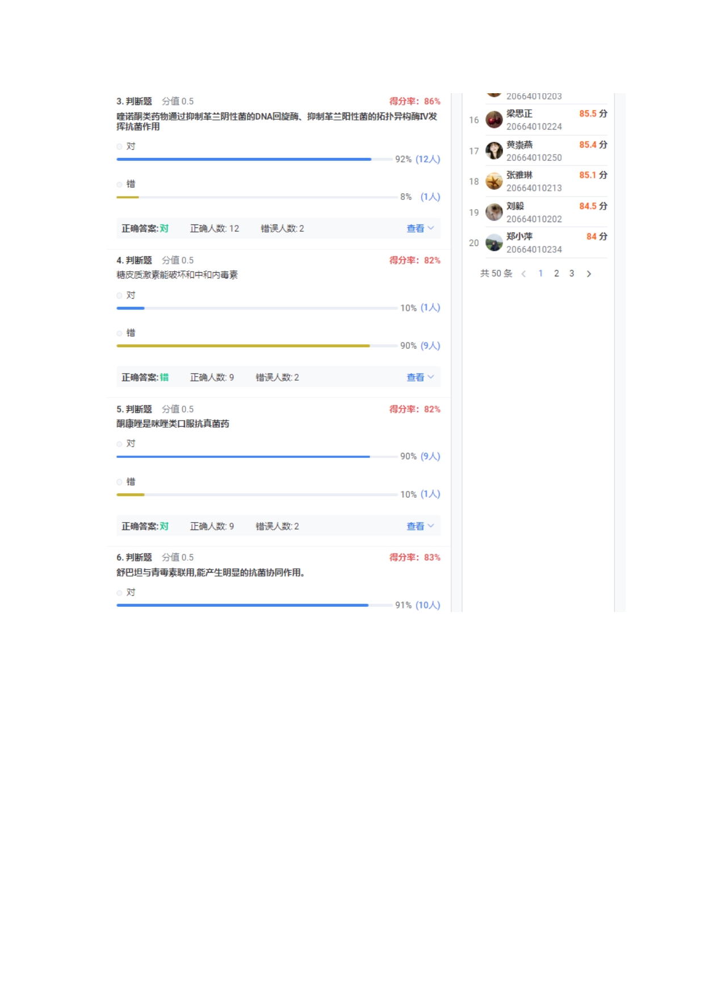Open the 9人 link under question 4 错

(x=430, y=345)
